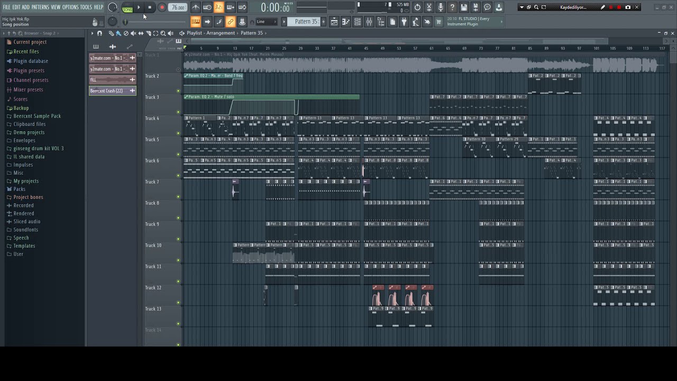Select the zoom tool in playlist toolbar
Viewport: 677px width, 381px height.
pyautogui.click(x=163, y=33)
